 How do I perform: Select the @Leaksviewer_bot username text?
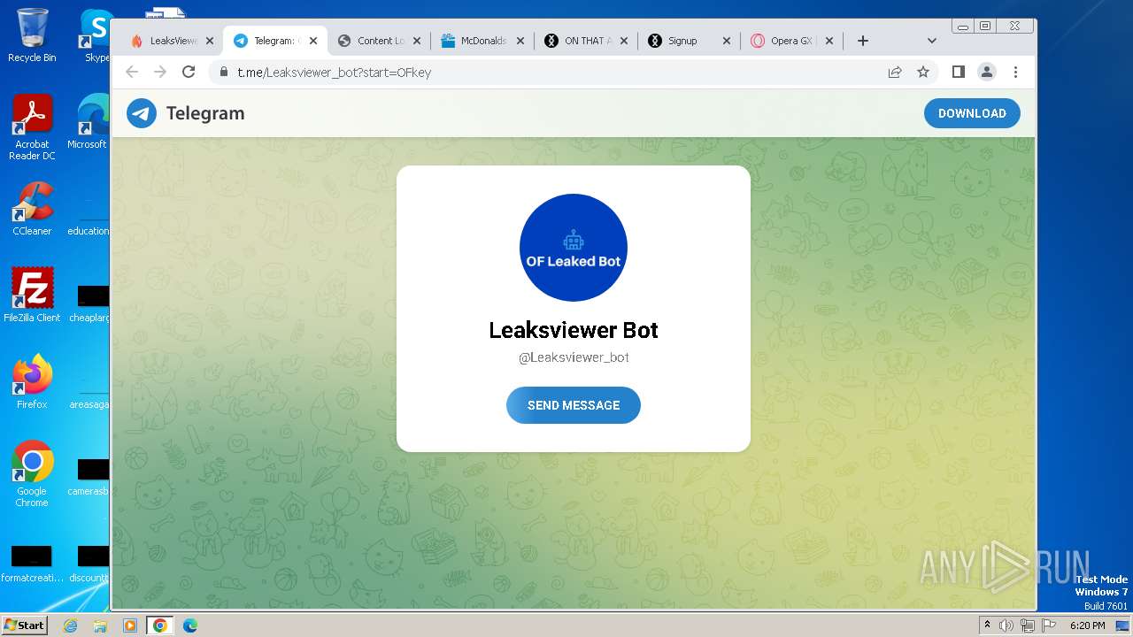(x=574, y=357)
